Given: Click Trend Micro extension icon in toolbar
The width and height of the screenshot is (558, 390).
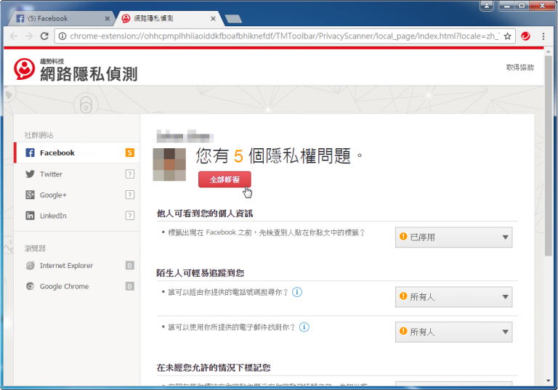Looking at the screenshot, I should (x=525, y=36).
